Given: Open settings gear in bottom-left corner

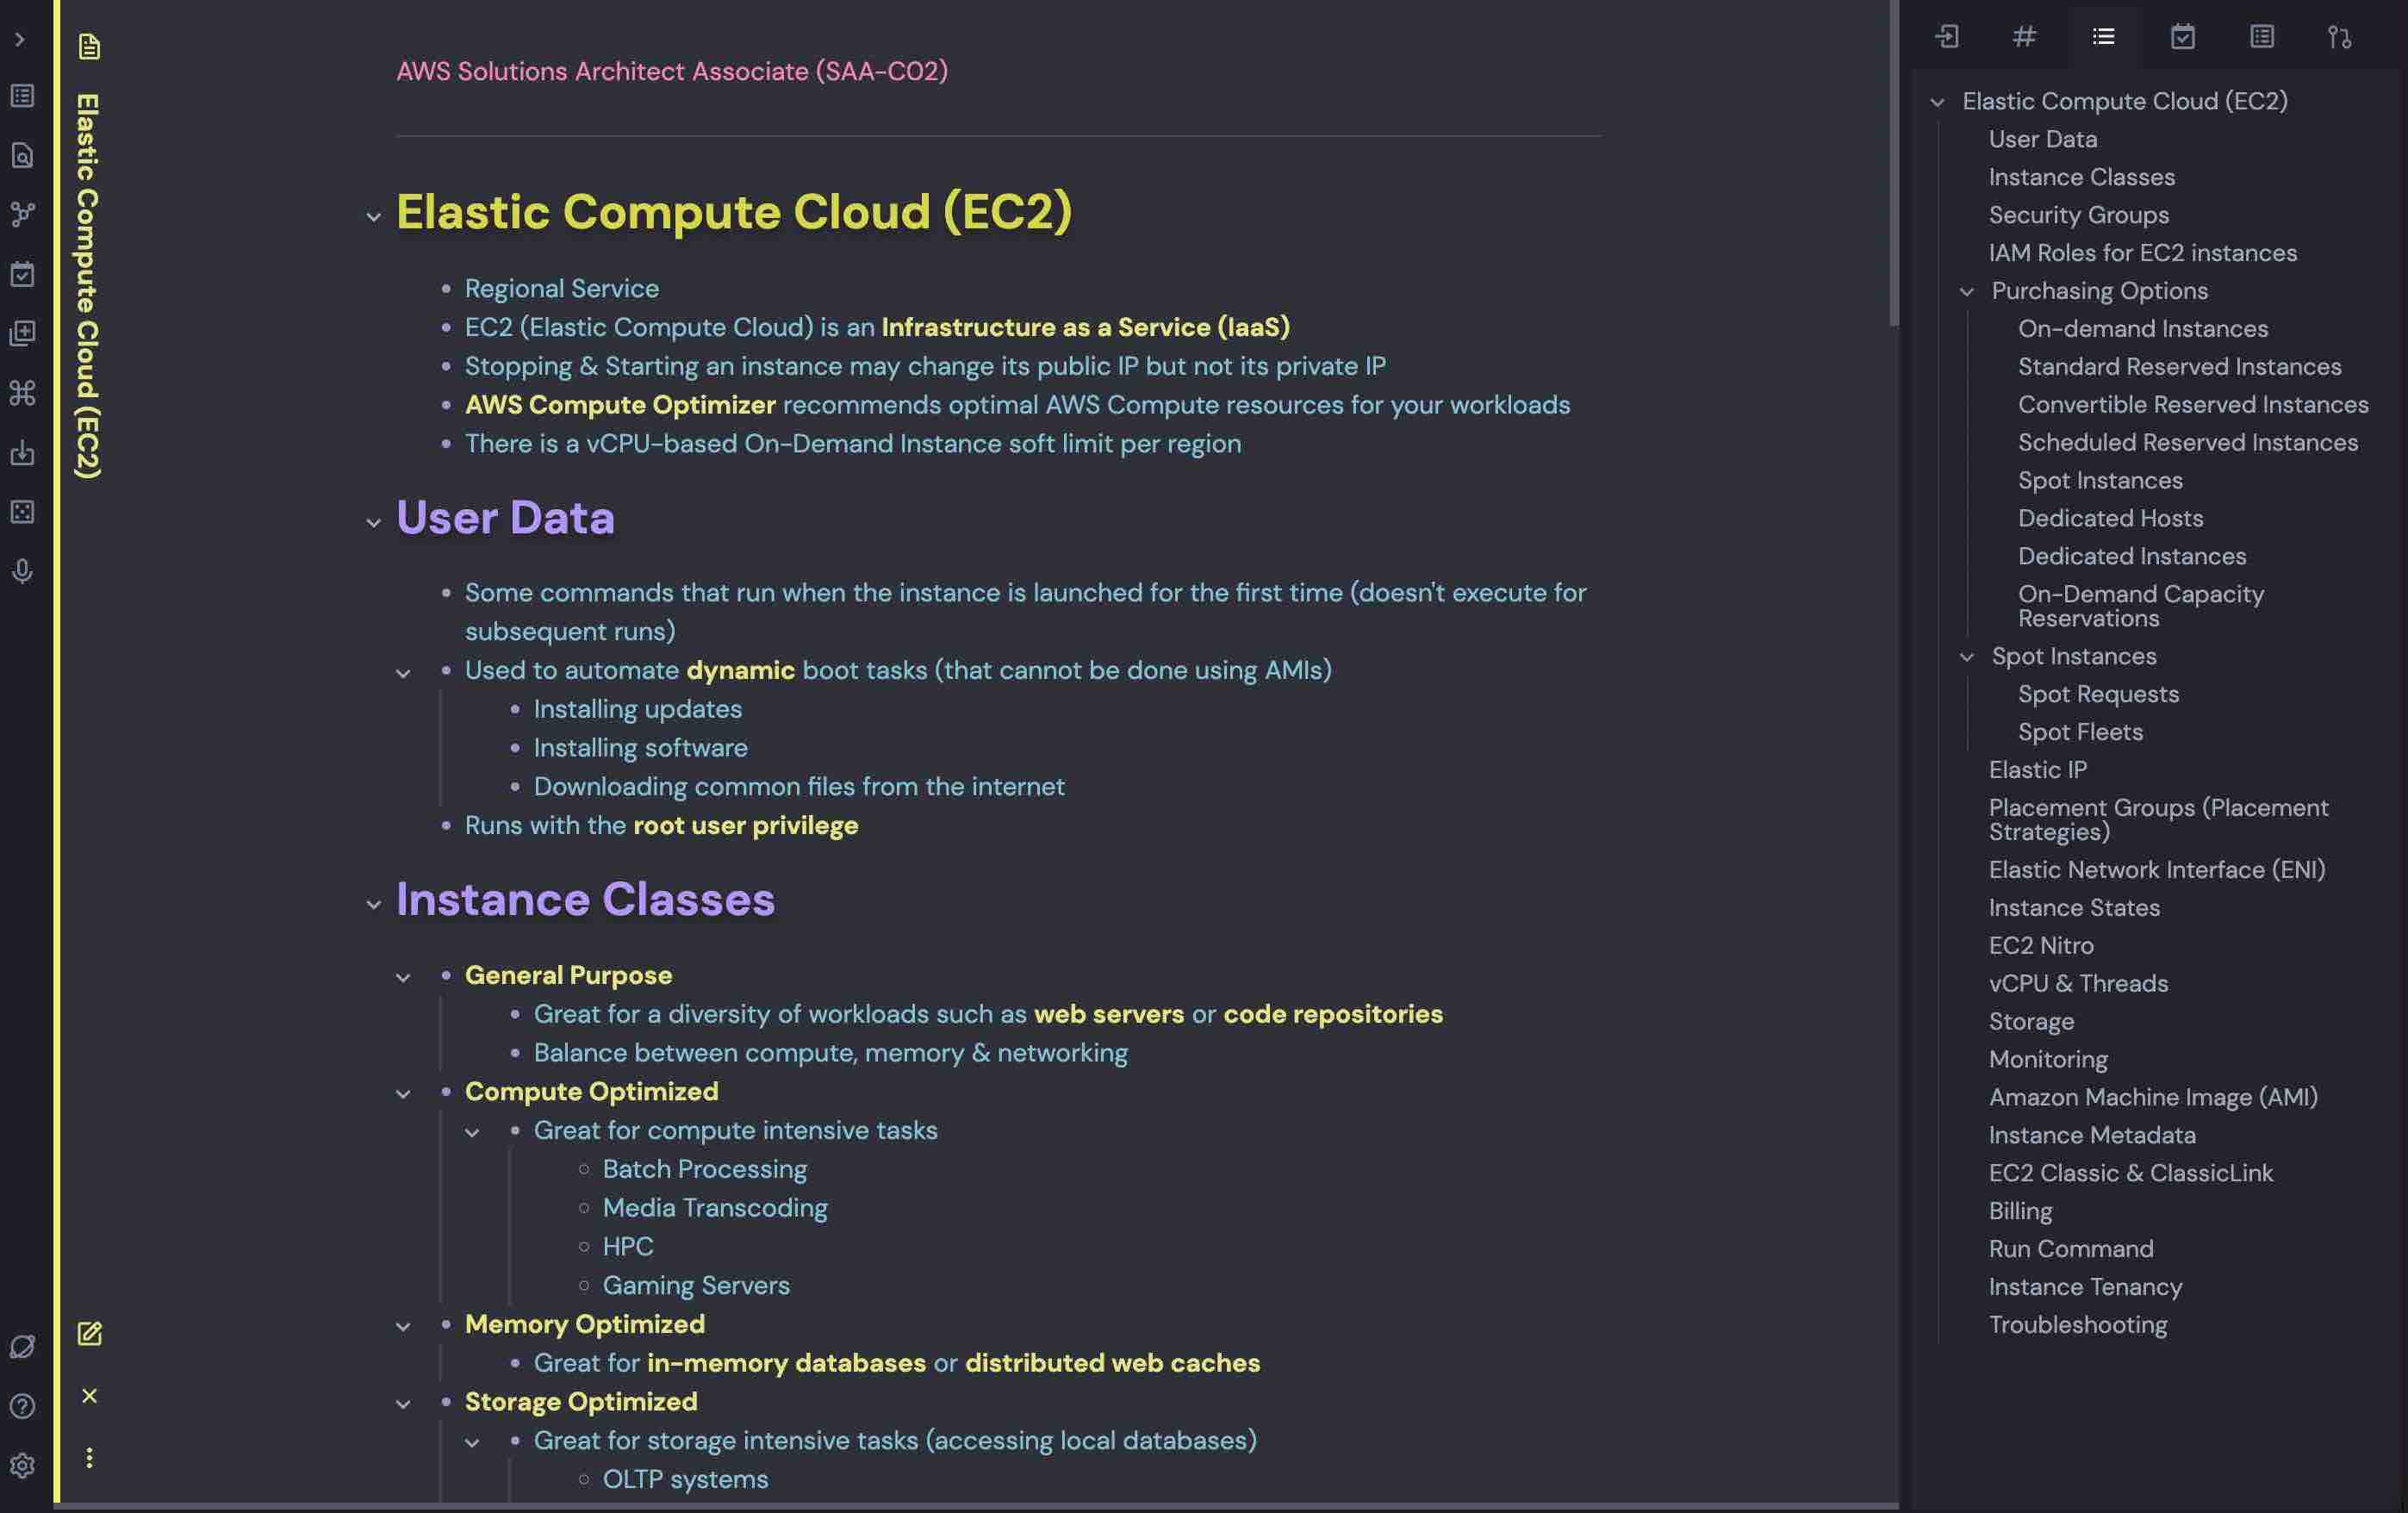Looking at the screenshot, I should coord(22,1465).
